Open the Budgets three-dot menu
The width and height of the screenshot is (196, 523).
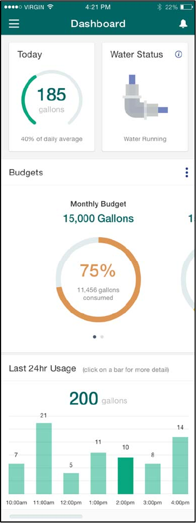tap(187, 172)
